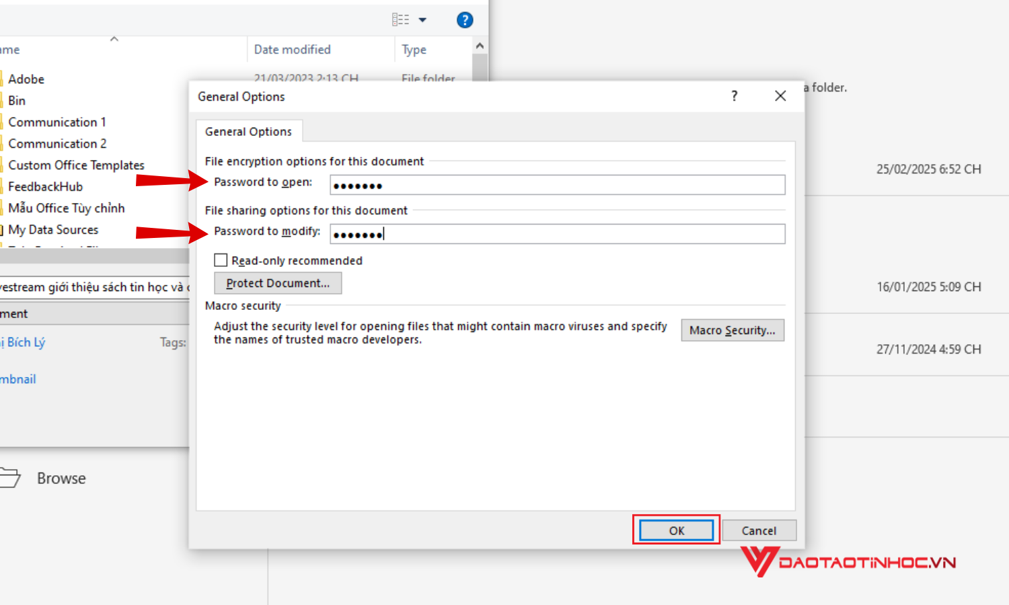The image size is (1009, 605).
Task: Focus the Password to open field
Action: click(558, 185)
